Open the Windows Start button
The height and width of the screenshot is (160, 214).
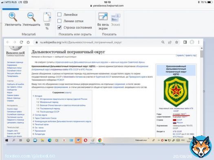(x=7, y=140)
